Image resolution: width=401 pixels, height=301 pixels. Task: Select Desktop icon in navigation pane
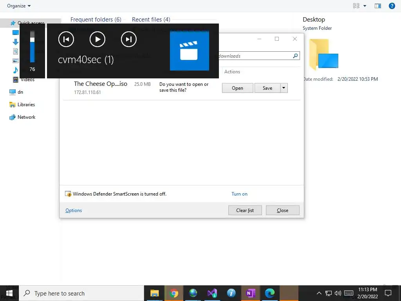point(16,33)
